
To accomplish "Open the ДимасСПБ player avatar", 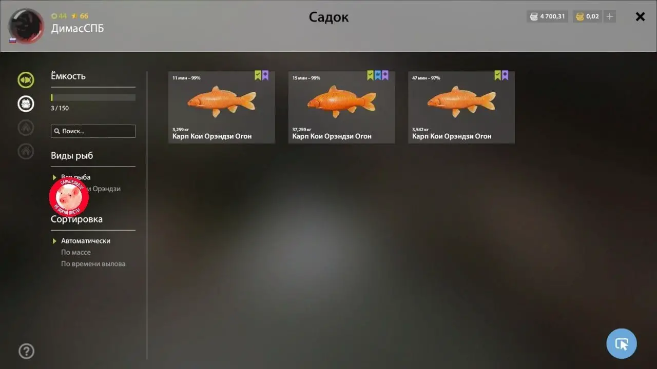I will point(26,26).
